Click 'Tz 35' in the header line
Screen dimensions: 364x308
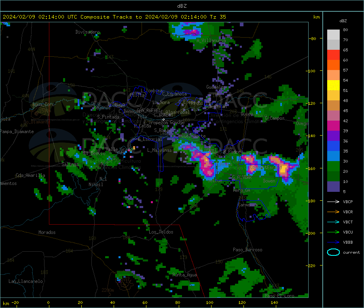(218, 17)
